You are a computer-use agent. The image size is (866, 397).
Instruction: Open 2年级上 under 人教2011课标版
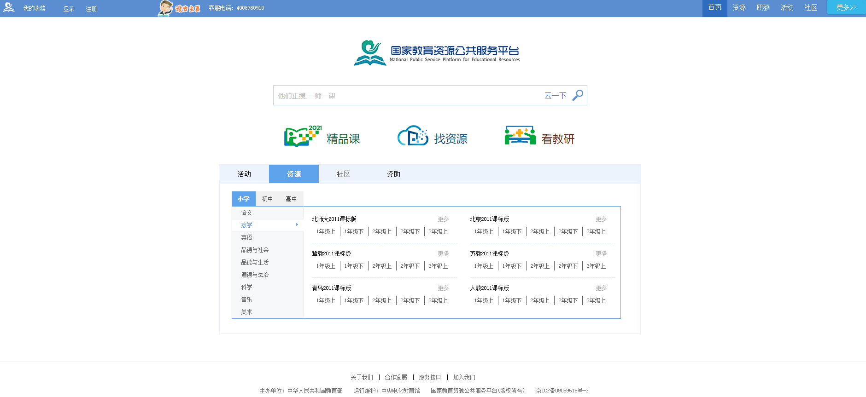tap(540, 300)
